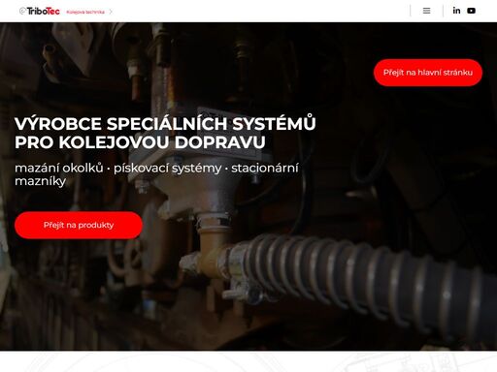Image resolution: width=497 pixels, height=372 pixels.
Task: Go to main page via red button
Action: point(428,73)
